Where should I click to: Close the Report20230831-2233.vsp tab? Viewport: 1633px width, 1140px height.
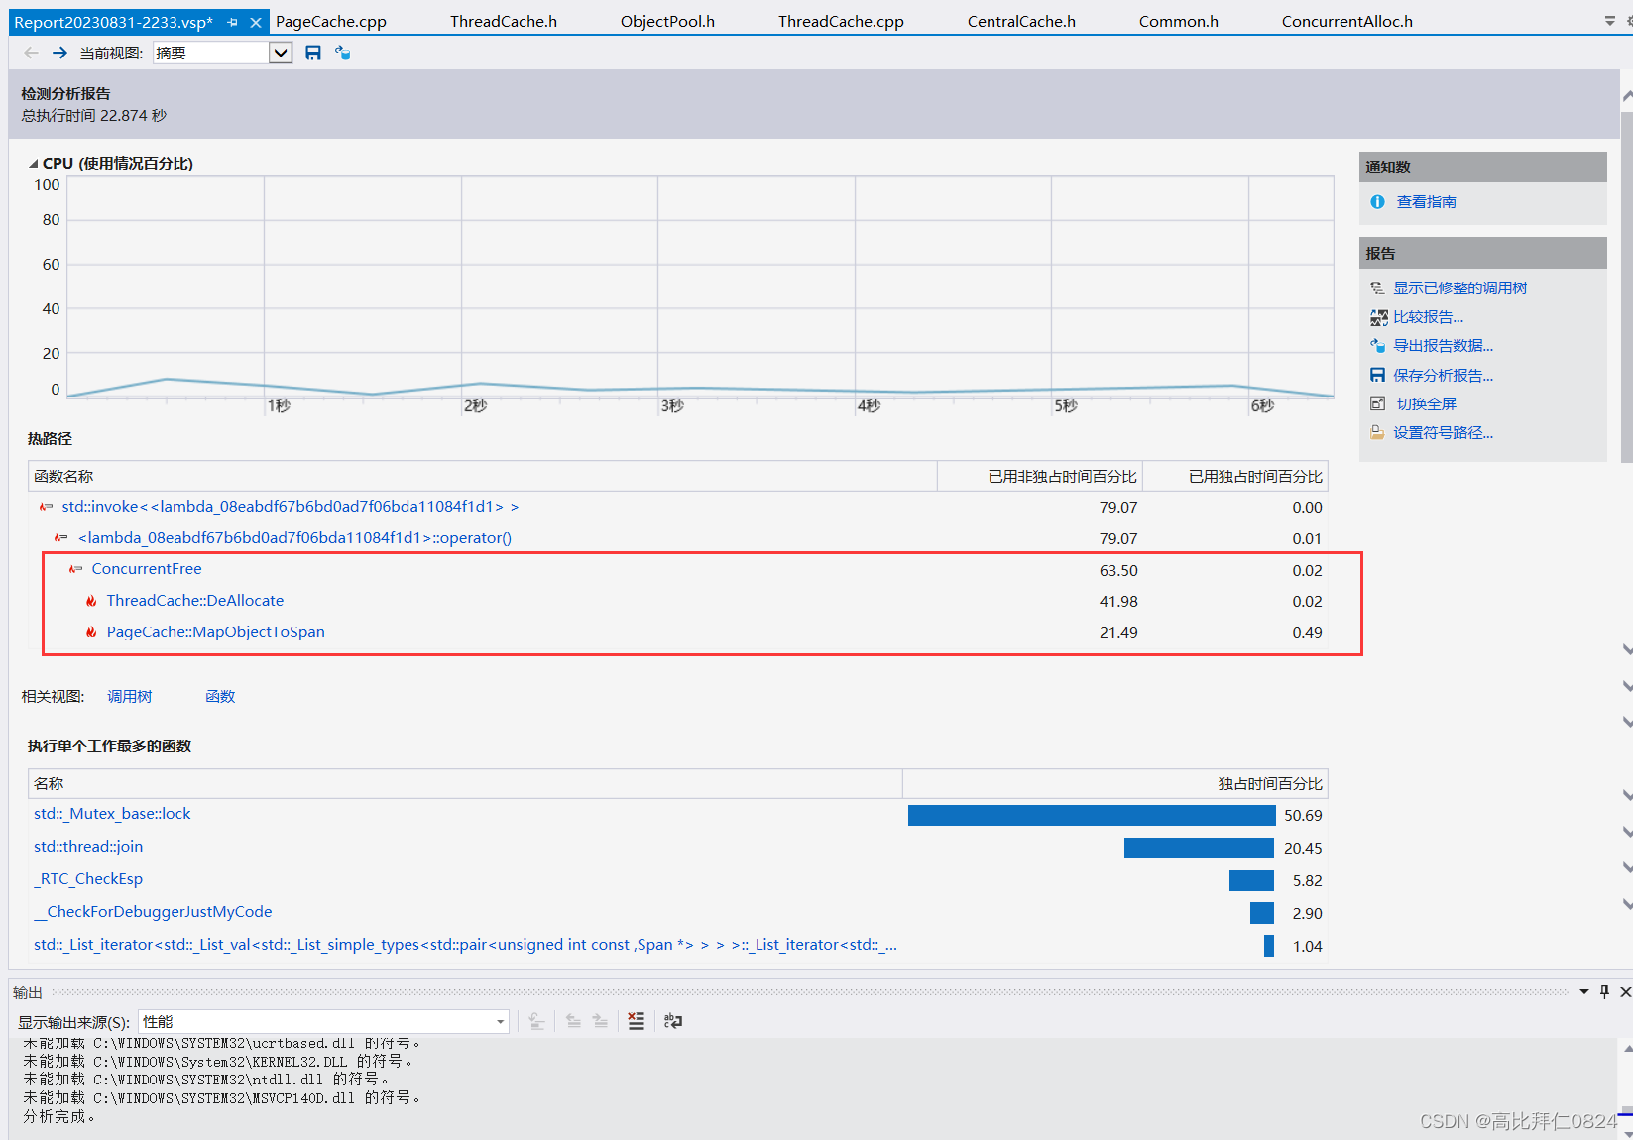tap(256, 22)
